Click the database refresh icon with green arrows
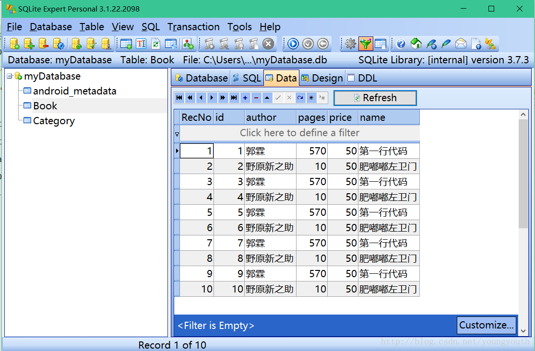 coord(76,44)
